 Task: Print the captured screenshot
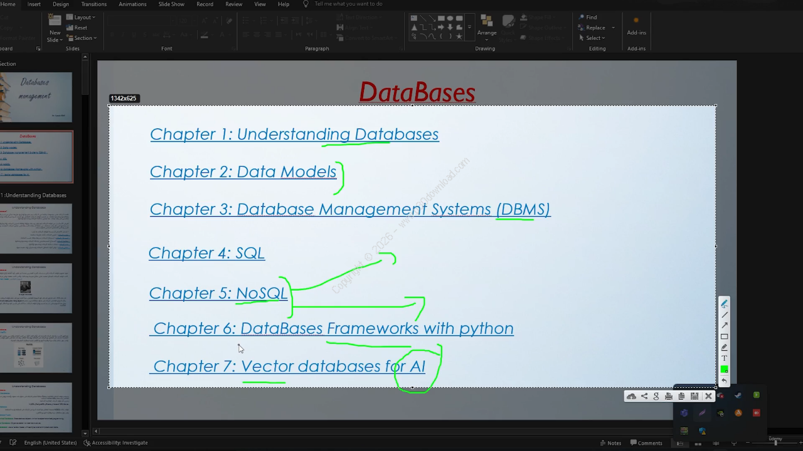pos(669,396)
